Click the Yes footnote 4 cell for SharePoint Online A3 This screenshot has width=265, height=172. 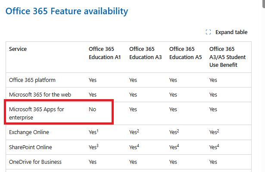pyautogui.click(x=134, y=147)
